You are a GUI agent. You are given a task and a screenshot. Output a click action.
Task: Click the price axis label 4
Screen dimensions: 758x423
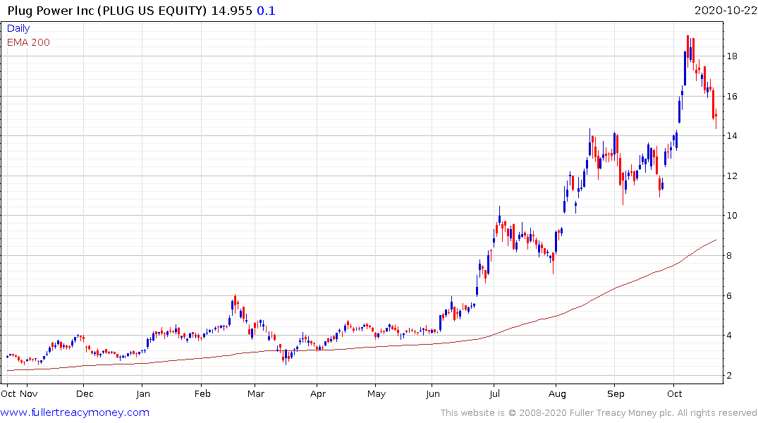pyautogui.click(x=730, y=336)
